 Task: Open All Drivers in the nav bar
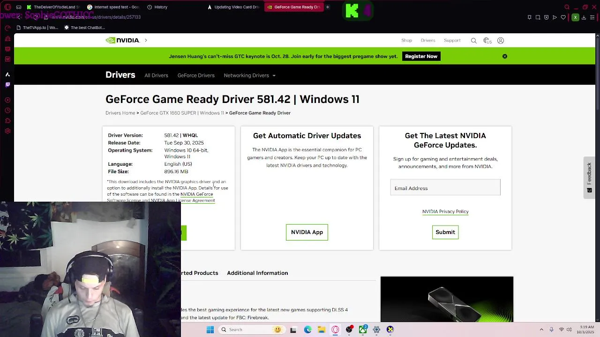point(156,75)
